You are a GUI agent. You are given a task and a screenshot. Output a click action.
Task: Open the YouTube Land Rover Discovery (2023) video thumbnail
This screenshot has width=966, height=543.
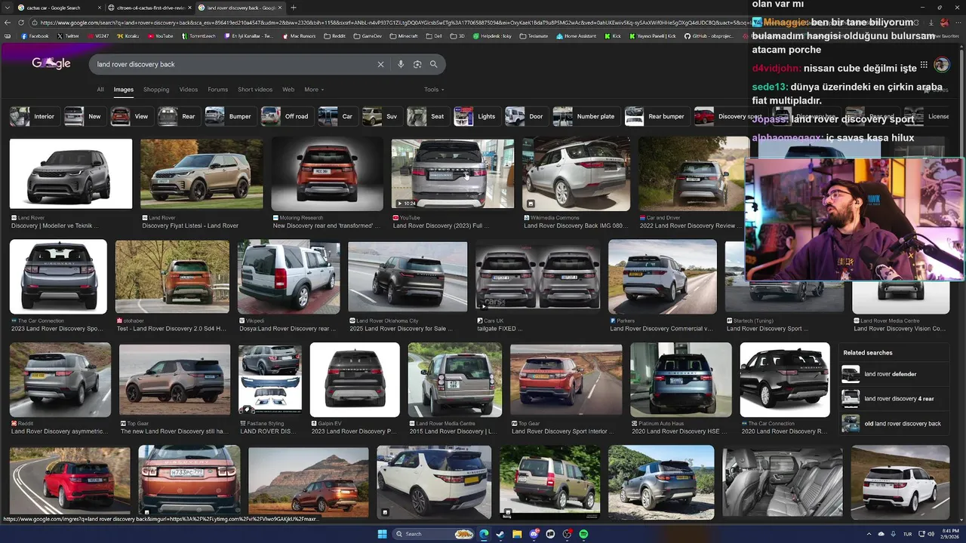coord(452,174)
